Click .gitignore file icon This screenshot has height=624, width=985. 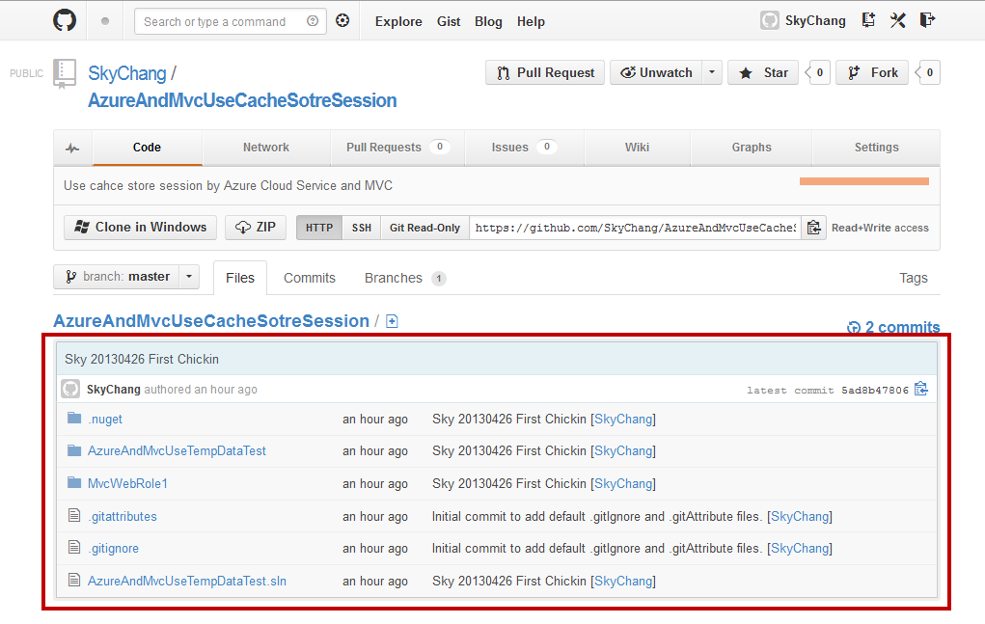coord(74,548)
